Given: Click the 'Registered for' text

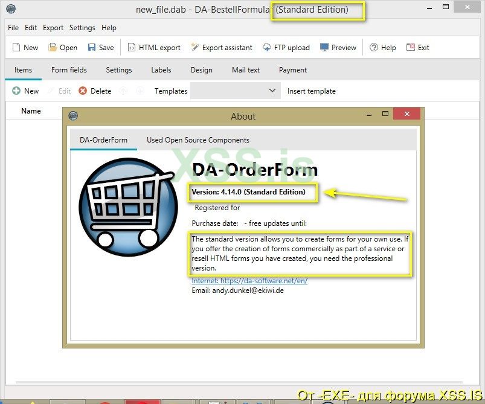Looking at the screenshot, I should pos(217,208).
